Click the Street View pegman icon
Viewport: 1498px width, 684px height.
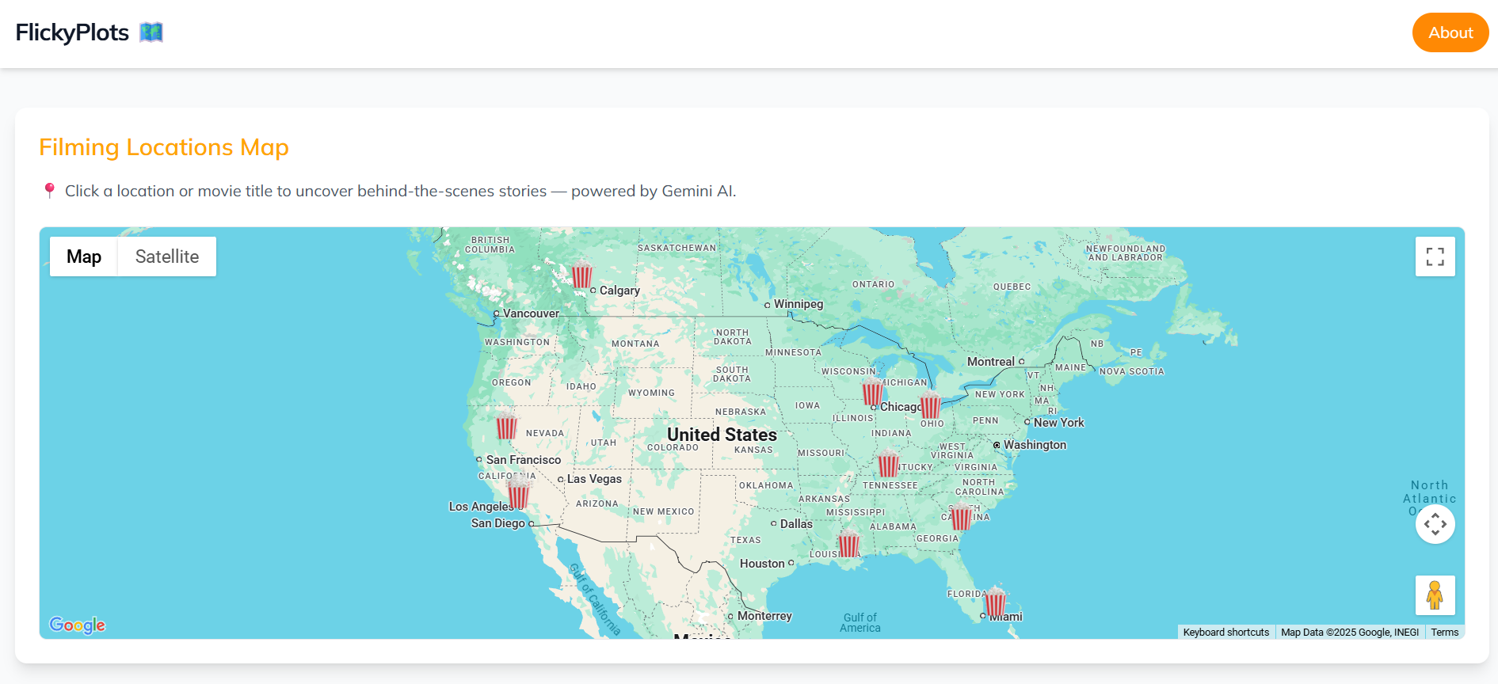(1435, 595)
